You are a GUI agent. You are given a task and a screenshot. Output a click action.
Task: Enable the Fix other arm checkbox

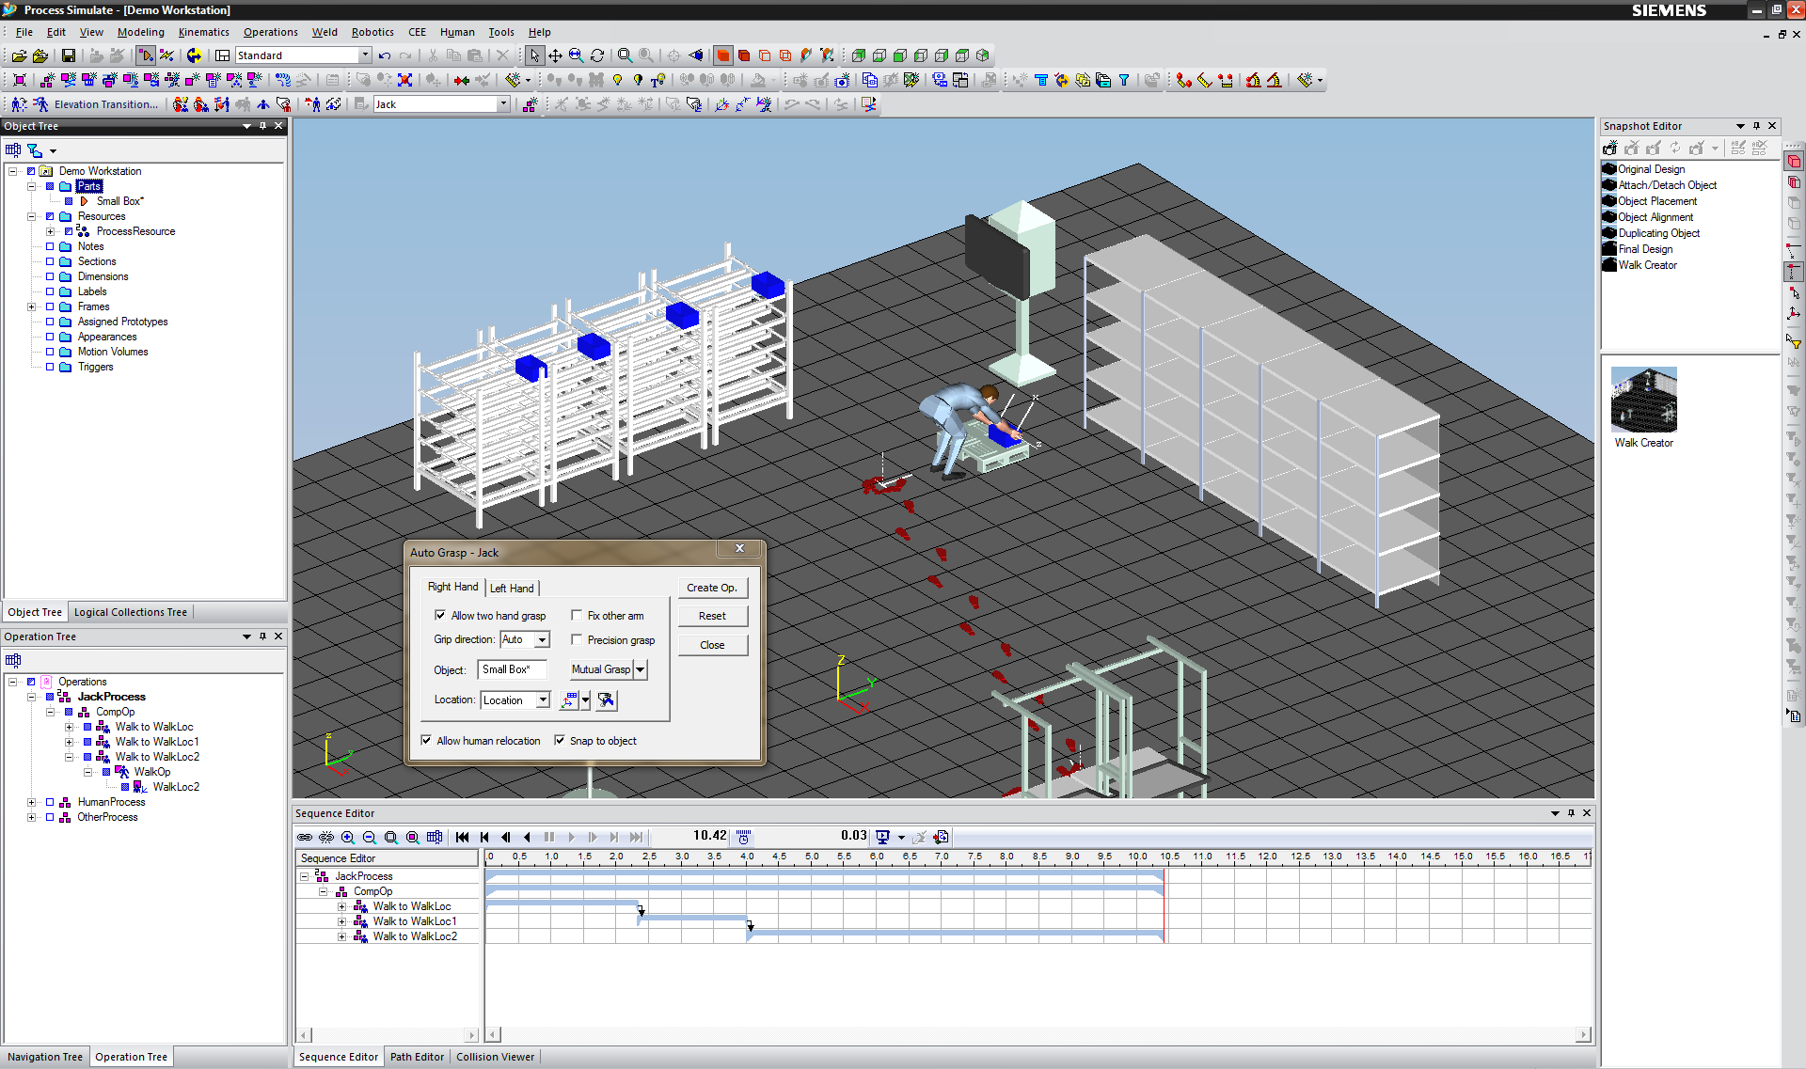577,616
